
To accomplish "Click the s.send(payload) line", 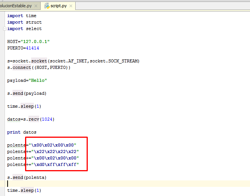I will coord(27,93).
